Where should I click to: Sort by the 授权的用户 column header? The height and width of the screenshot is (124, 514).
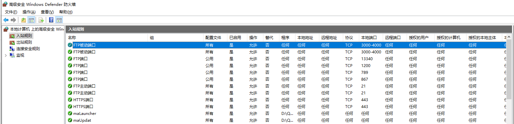tap(420, 38)
